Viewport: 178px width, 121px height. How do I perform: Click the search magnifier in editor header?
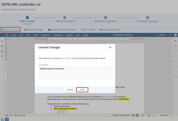point(170,35)
